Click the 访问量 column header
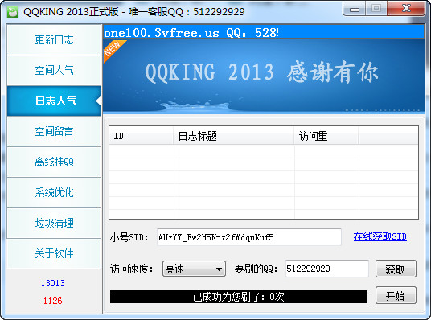The image size is (431, 320). pos(326,136)
